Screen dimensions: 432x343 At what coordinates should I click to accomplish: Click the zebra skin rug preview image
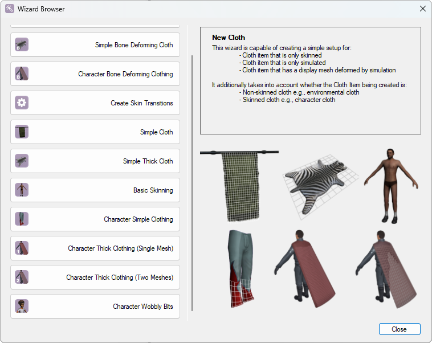click(320, 187)
